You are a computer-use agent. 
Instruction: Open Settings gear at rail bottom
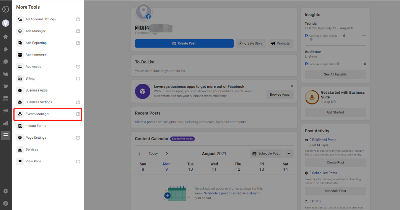[x=6, y=191]
